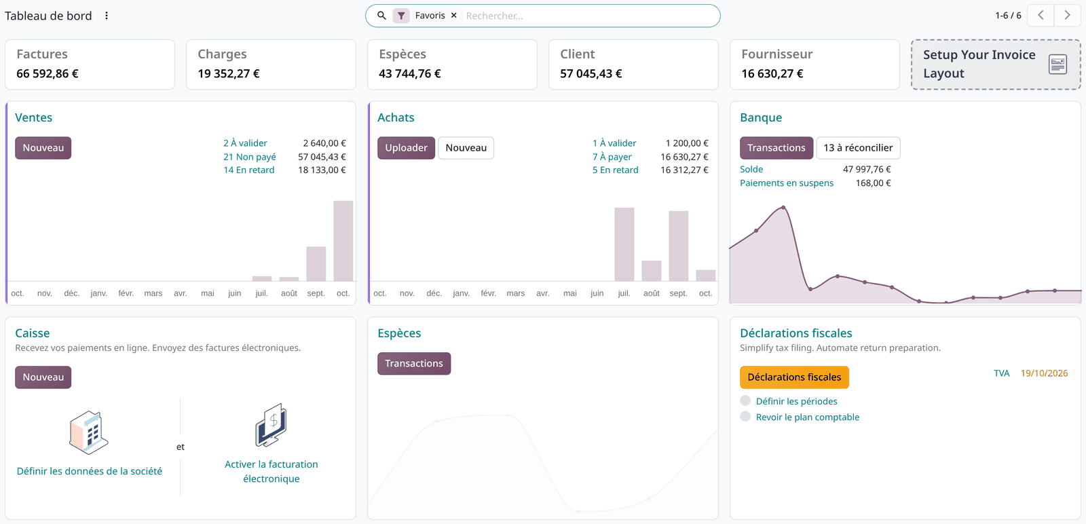This screenshot has width=1086, height=524.
Task: Click the 16 312,27 € late amount in Achats
Action: 685,170
